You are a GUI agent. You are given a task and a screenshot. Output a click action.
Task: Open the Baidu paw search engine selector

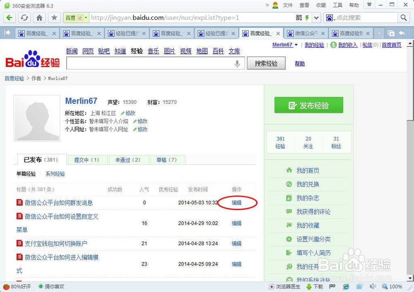[x=330, y=18]
